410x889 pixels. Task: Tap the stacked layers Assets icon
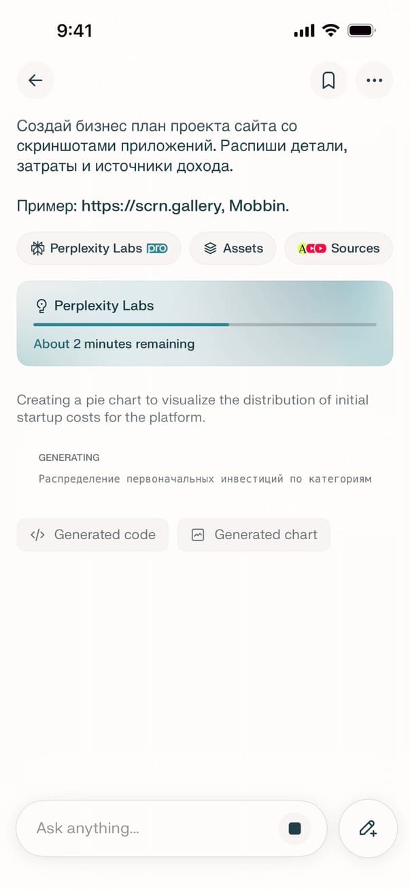pyautogui.click(x=210, y=248)
